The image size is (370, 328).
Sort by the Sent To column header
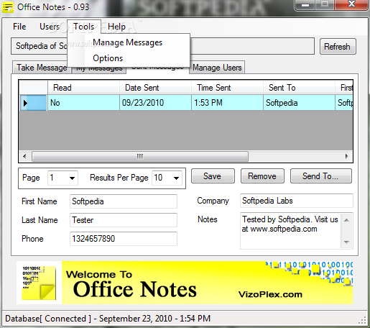click(x=299, y=88)
